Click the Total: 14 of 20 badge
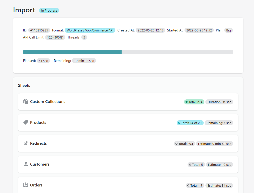Screen dimensions: 254x193 click(190, 123)
